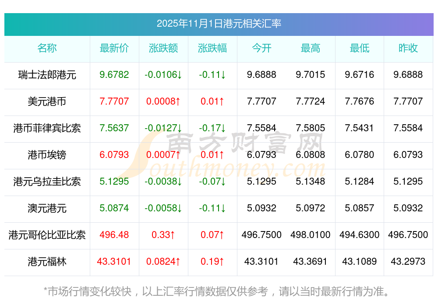The width and height of the screenshot is (438, 305).
Task: Click the 最高 column header
Action: [311, 48]
